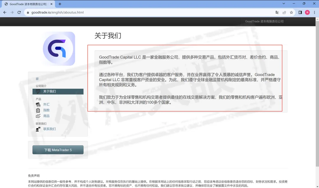Open the 外汇 product link
Image resolution: width=319 pixels, height=188 pixels.
pos(46,104)
